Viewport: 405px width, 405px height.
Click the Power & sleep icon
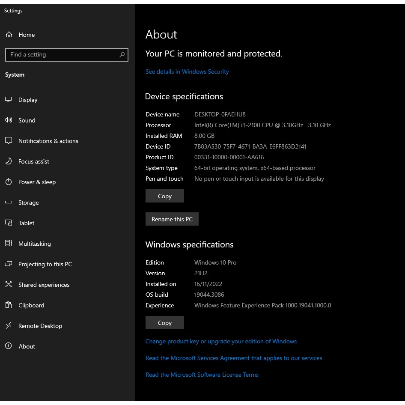pos(9,182)
